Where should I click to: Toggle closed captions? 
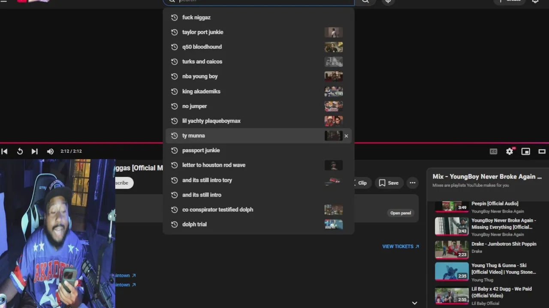pyautogui.click(x=494, y=151)
